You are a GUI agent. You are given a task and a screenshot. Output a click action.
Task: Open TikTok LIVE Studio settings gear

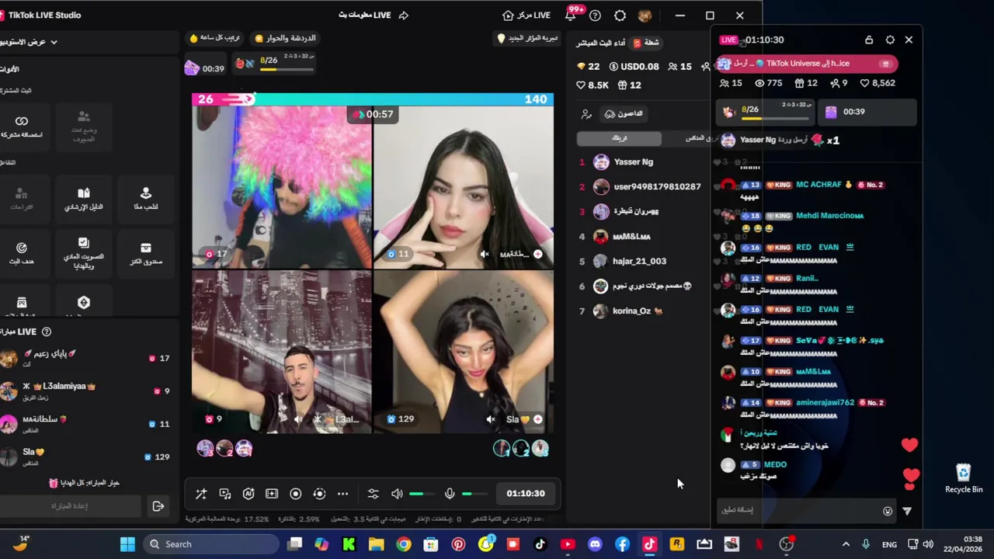pos(620,16)
